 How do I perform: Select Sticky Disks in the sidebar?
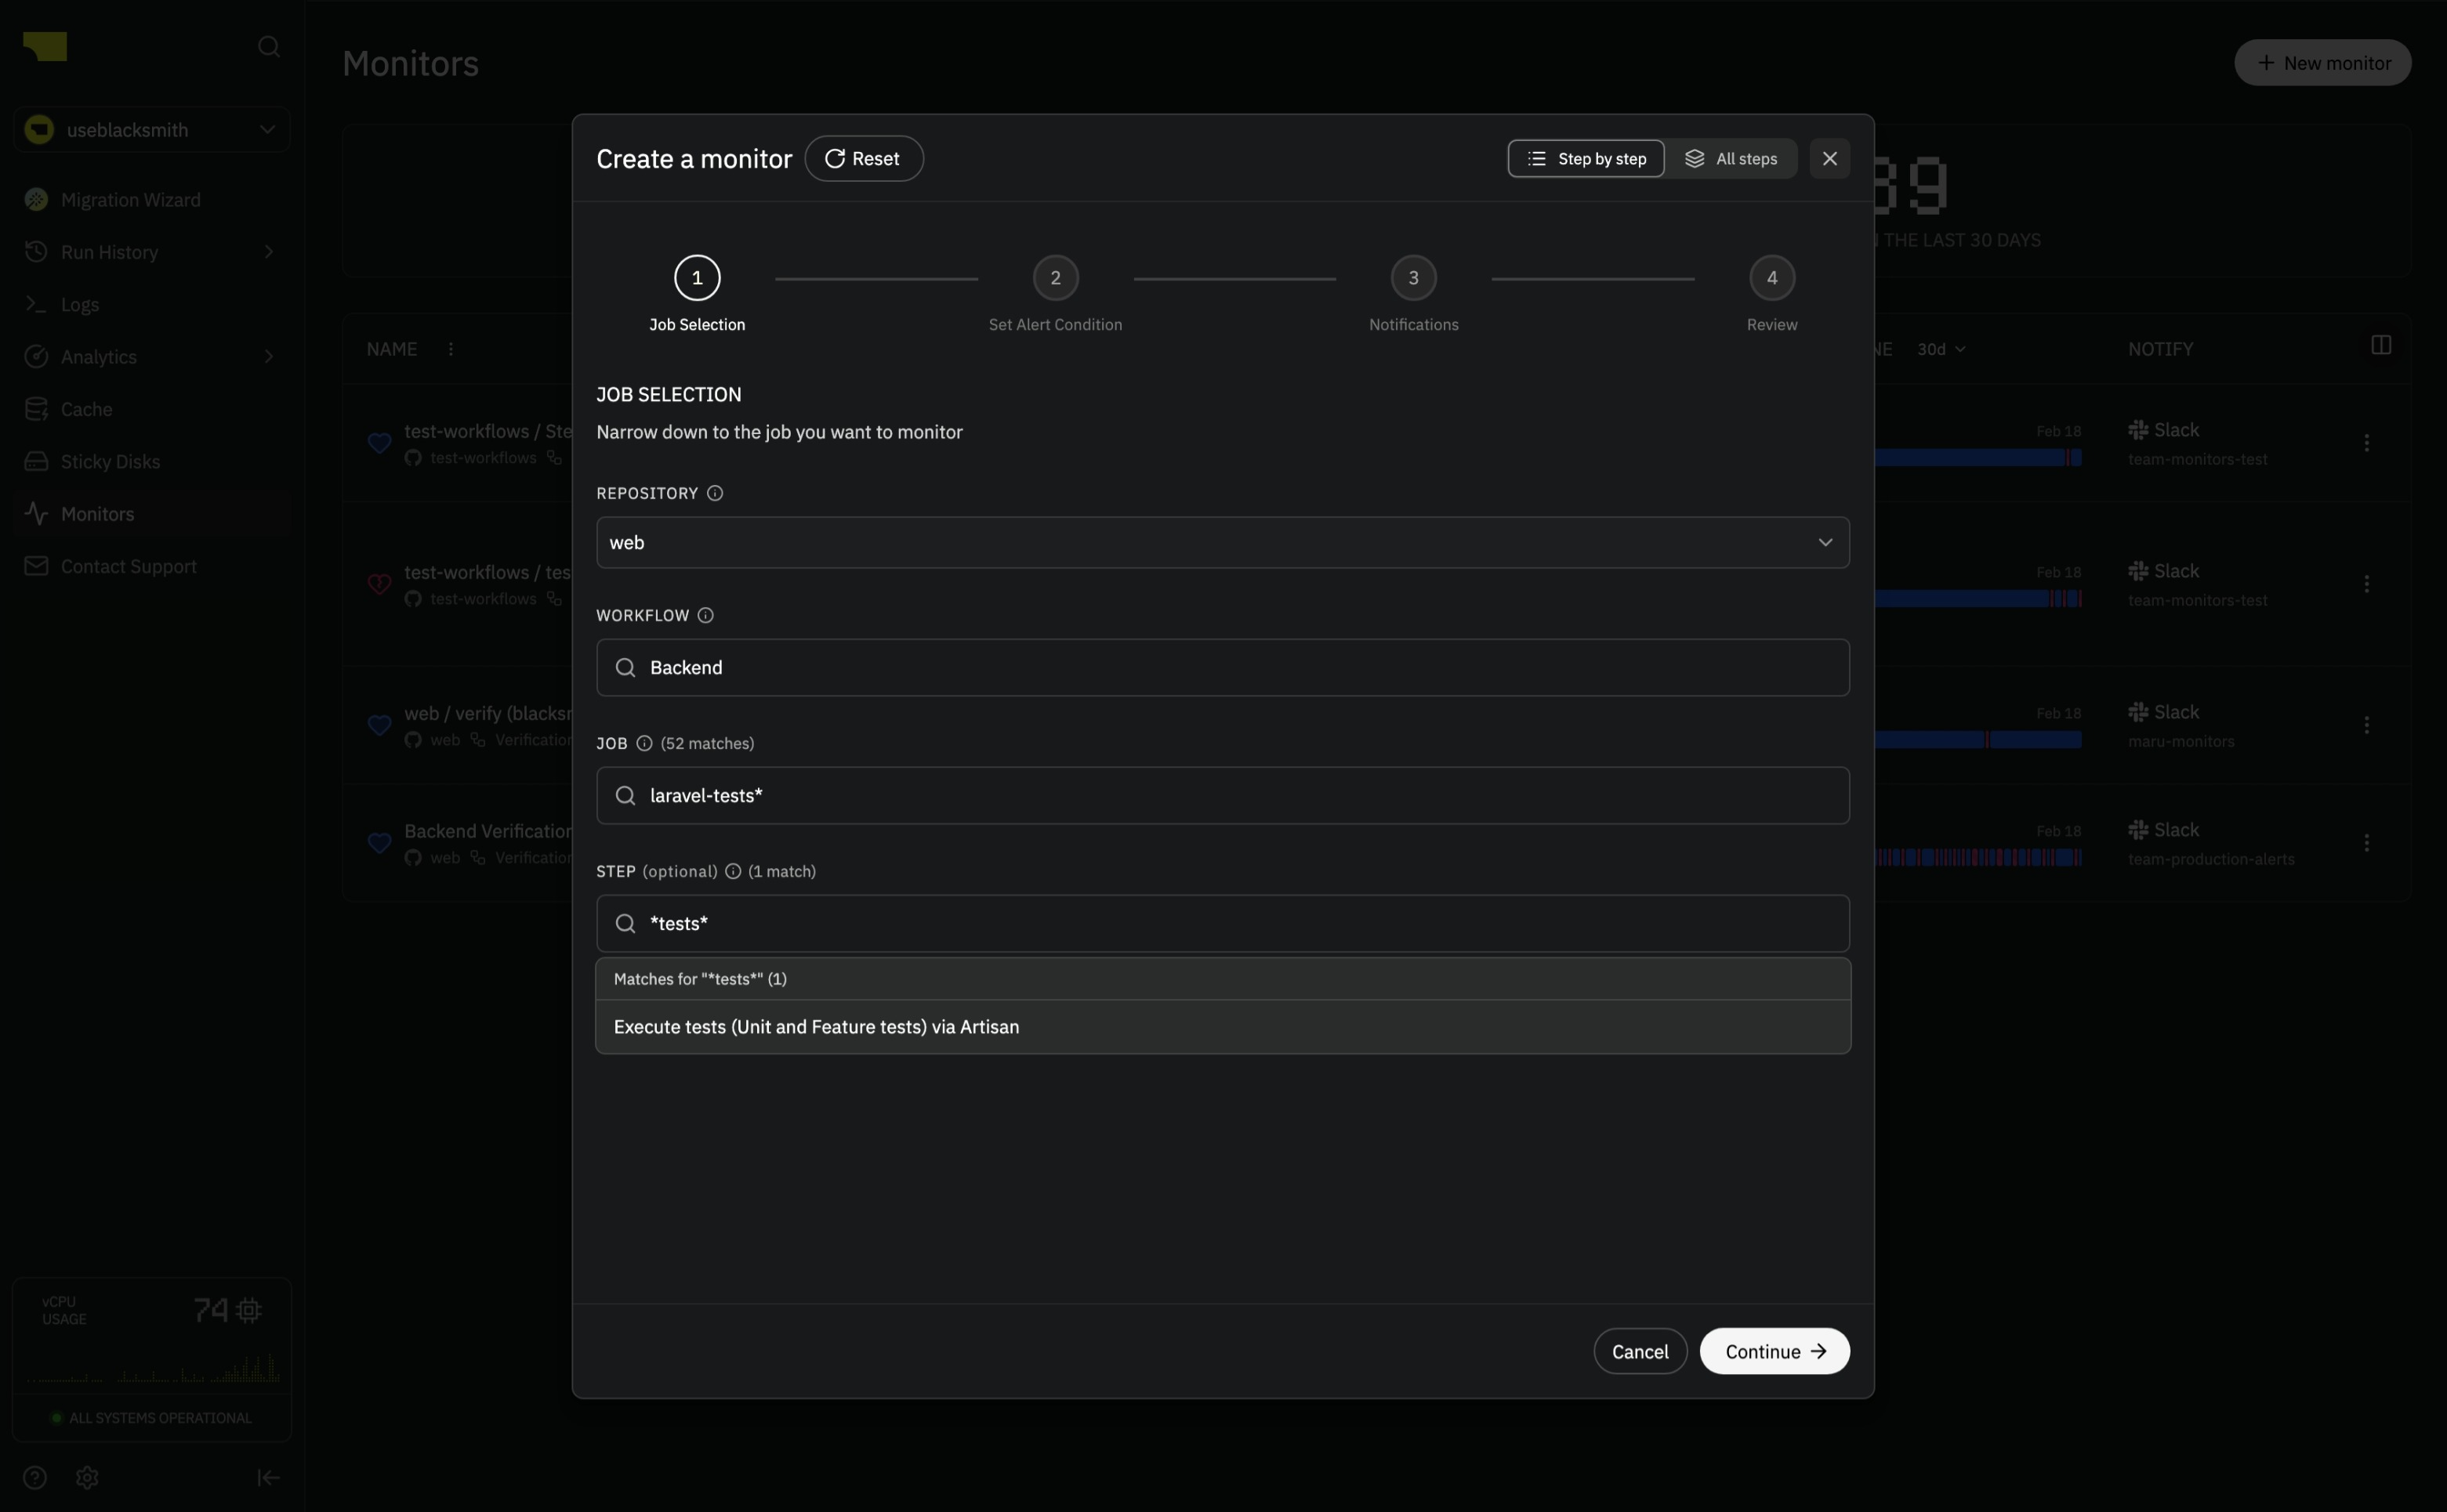pyautogui.click(x=109, y=461)
